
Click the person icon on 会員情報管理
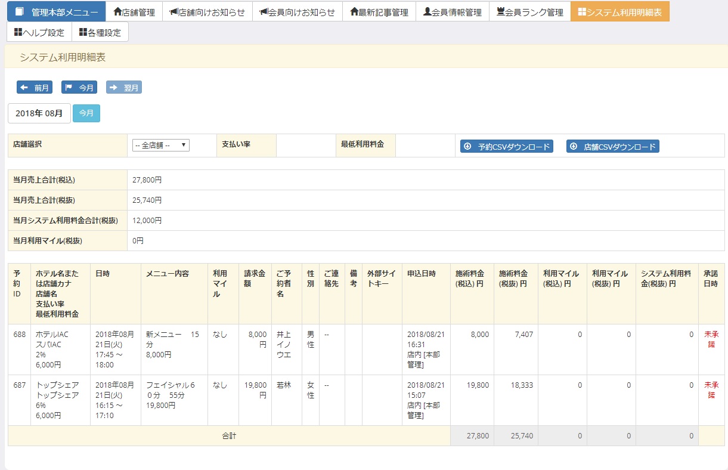[427, 12]
